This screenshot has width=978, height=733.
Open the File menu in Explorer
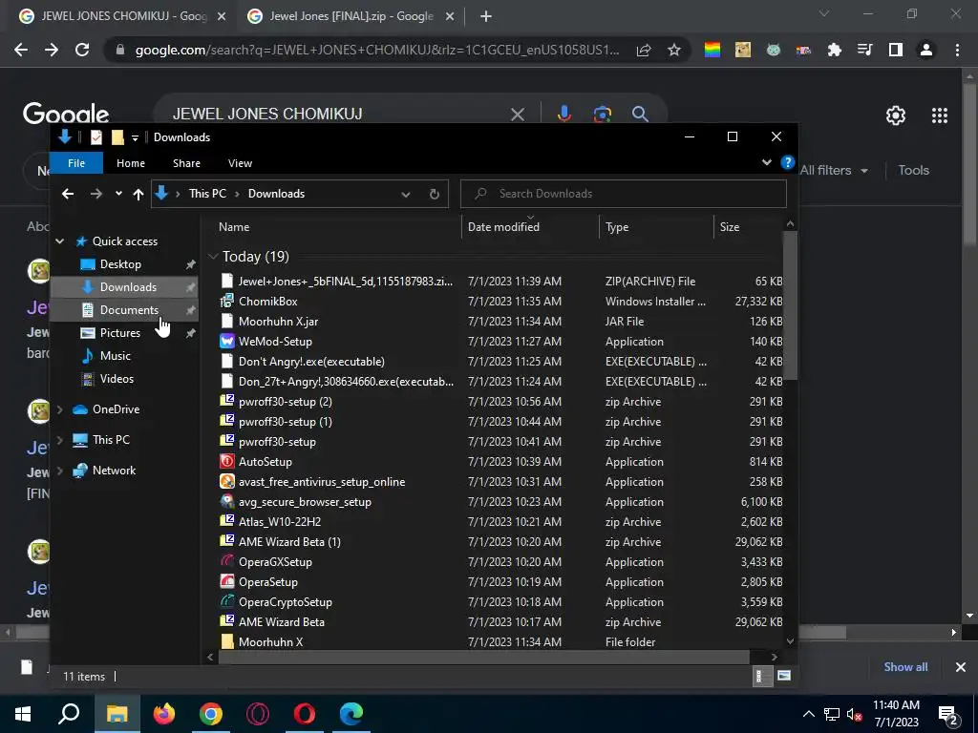click(x=76, y=163)
